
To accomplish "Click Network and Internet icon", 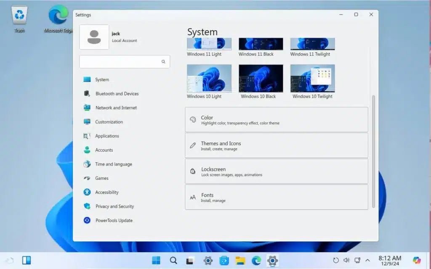I will (x=87, y=108).
